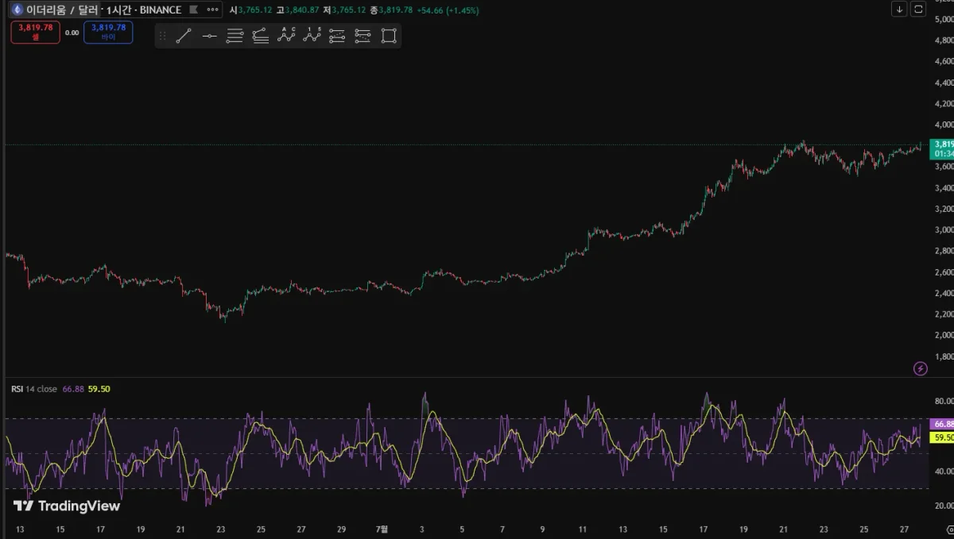The image size is (954, 539).
Task: Click RSI legend value 66.88
Action: click(74, 389)
